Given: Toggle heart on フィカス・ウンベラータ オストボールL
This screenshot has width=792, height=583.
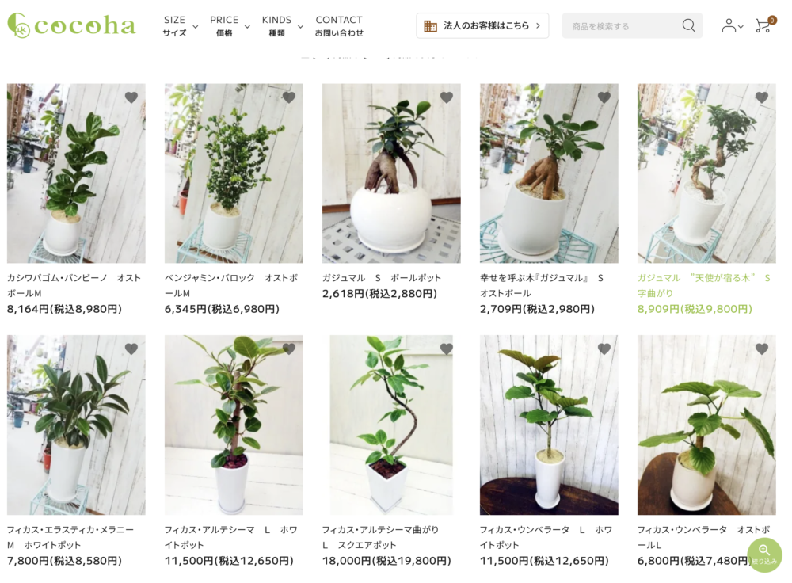Looking at the screenshot, I should [x=762, y=349].
